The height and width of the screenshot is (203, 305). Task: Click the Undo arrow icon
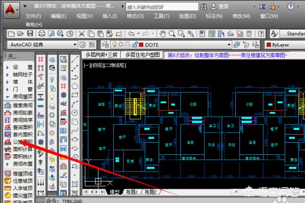131,34
